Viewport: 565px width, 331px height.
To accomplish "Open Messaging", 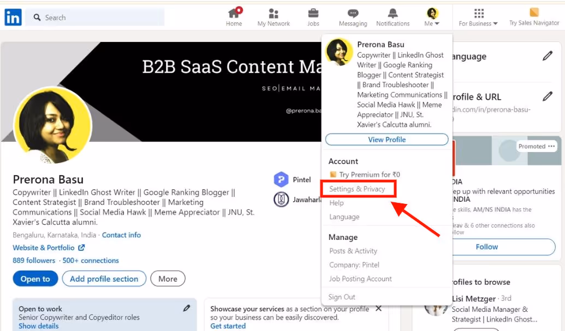I will [x=353, y=16].
